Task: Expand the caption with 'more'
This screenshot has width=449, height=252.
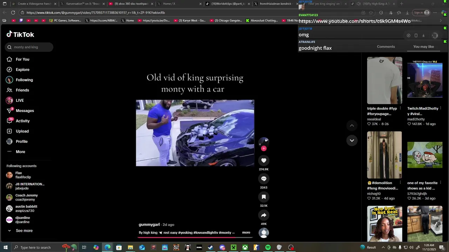Action: coord(246,232)
